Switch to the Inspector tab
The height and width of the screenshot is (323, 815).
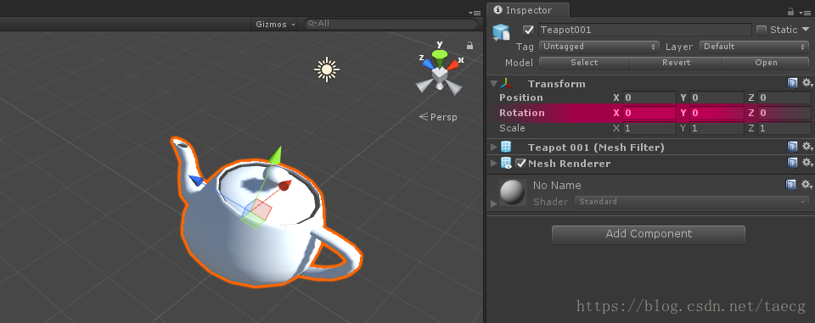[x=529, y=10]
